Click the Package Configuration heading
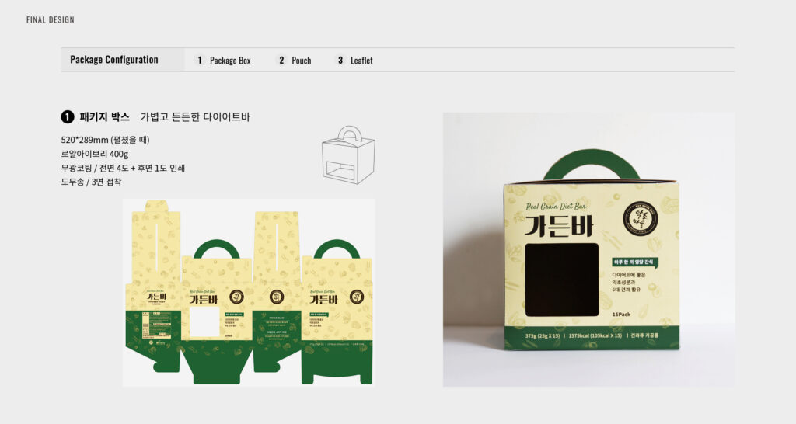Image resolution: width=796 pixels, height=424 pixels. click(x=114, y=59)
